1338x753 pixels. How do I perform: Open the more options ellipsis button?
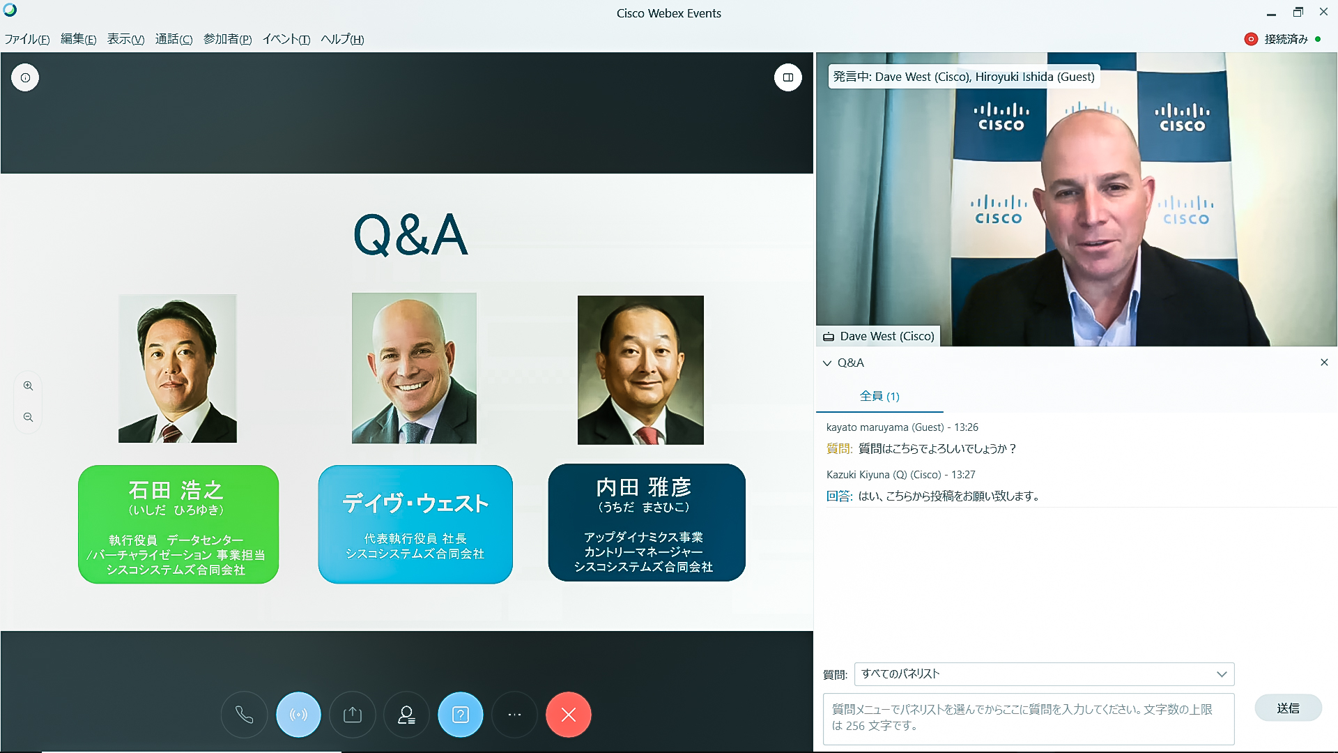[514, 715]
